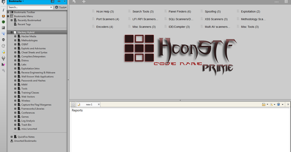Open Panel Finders (6) folder
291x152 pixels.
tap(178, 12)
